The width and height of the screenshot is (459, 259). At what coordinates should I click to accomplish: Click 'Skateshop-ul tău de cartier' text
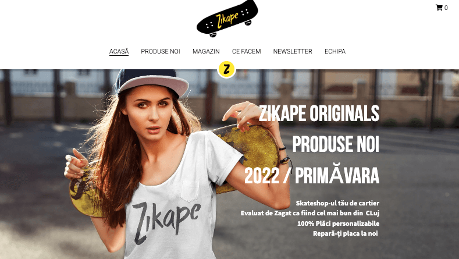click(x=337, y=203)
